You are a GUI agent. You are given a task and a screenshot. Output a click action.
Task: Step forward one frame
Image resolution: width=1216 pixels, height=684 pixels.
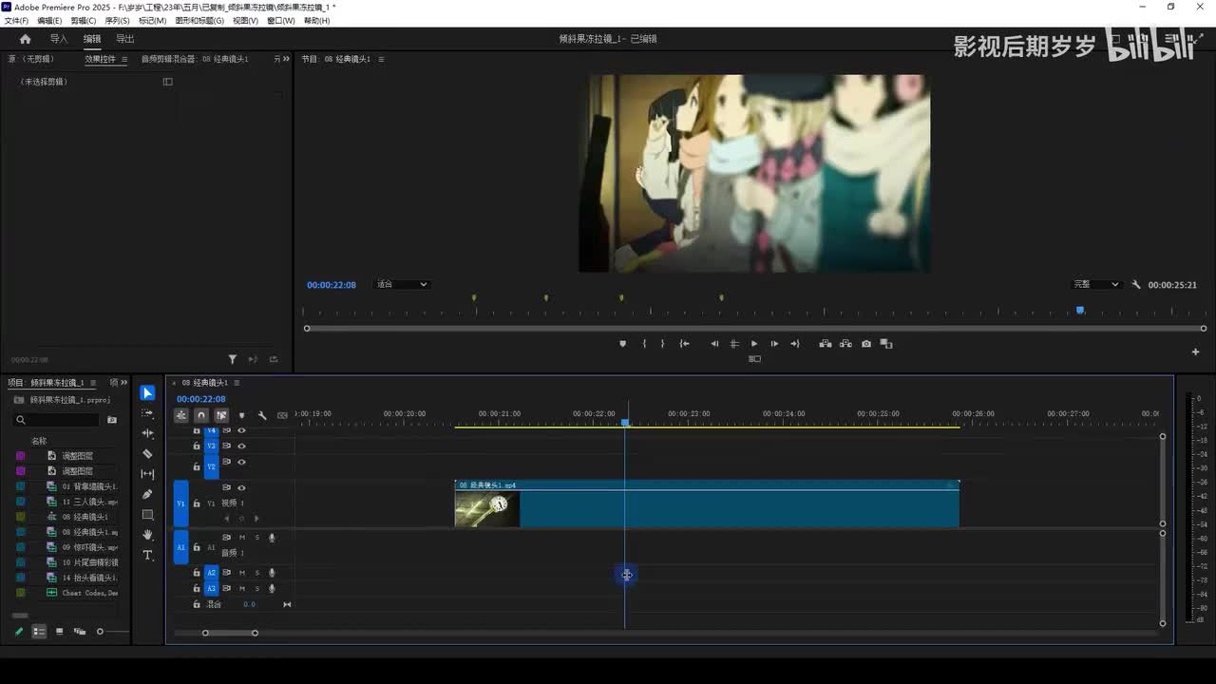tap(774, 344)
